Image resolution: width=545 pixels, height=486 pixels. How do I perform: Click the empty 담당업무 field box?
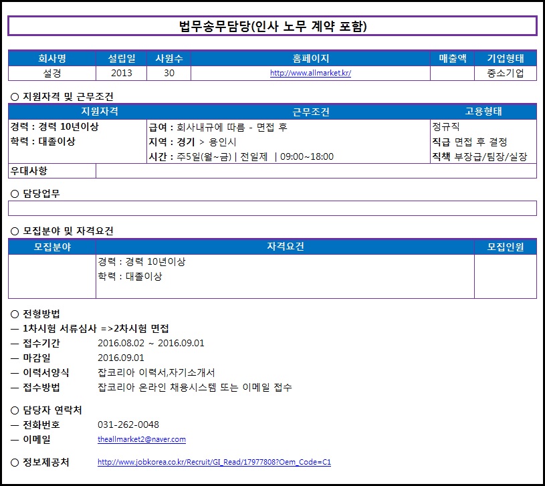click(x=272, y=209)
